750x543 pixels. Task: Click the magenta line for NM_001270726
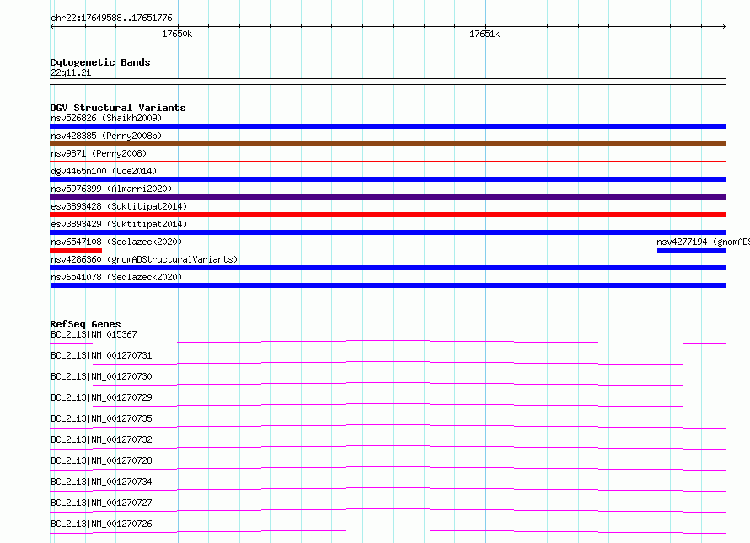388,531
